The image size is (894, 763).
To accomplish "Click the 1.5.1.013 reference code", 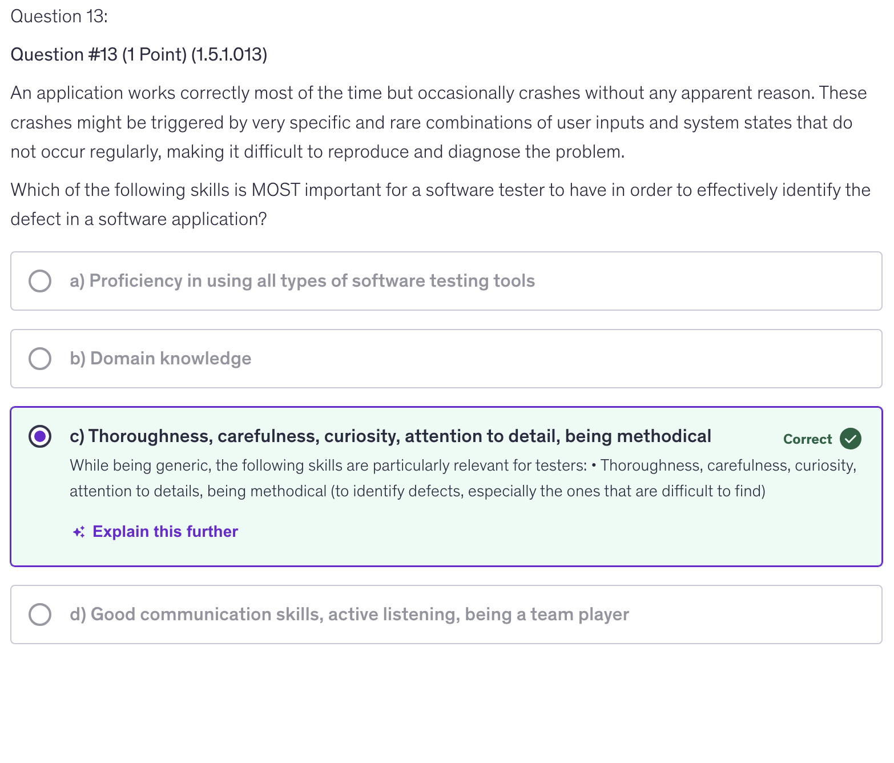I will point(229,55).
